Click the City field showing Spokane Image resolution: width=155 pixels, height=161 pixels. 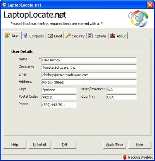[59, 90]
